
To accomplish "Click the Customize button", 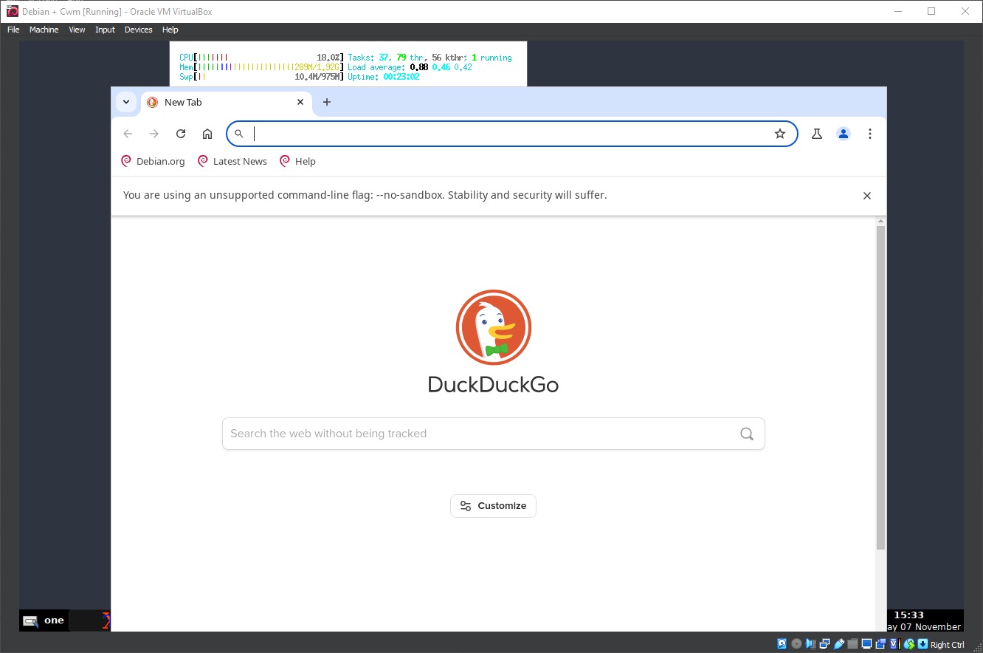I will (493, 506).
